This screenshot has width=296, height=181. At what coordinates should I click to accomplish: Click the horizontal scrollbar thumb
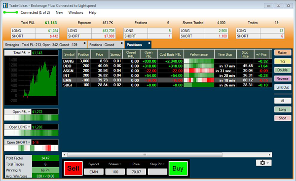click(145, 155)
